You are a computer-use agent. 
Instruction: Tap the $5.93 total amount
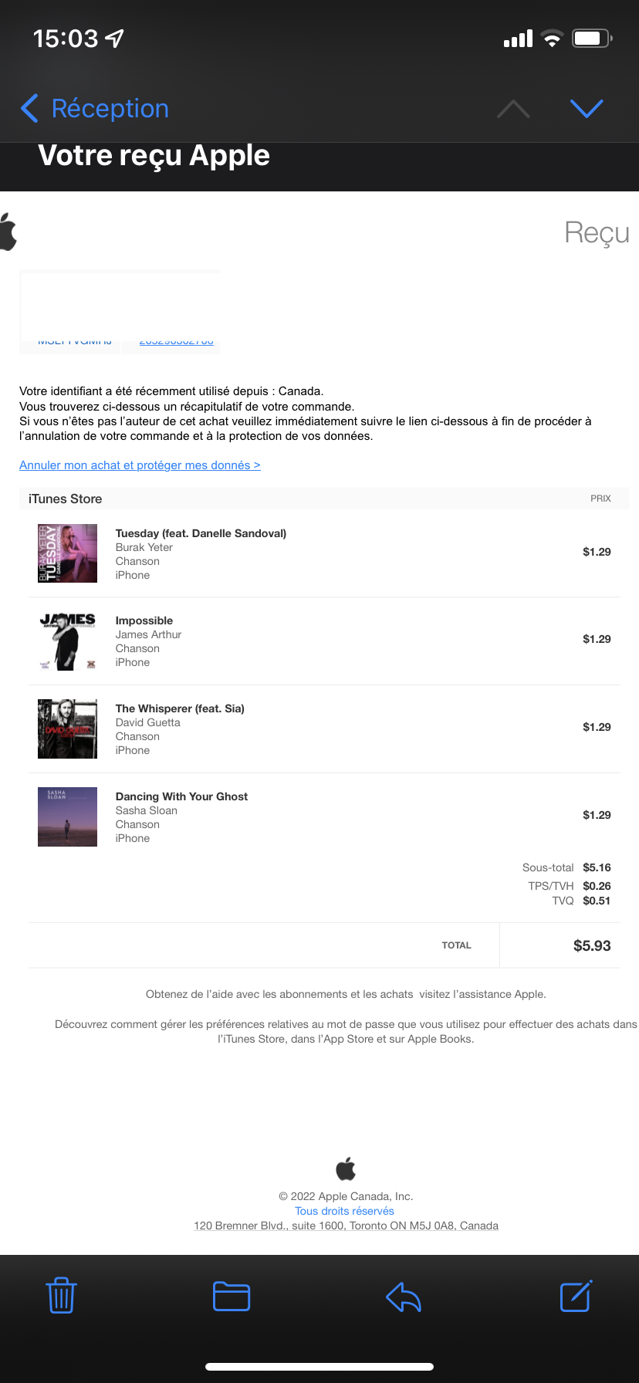point(592,945)
